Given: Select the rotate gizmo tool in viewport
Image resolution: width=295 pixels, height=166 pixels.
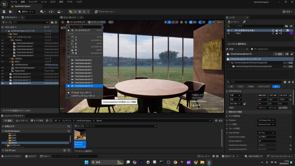Looking at the screenshot, I should 173,22.
